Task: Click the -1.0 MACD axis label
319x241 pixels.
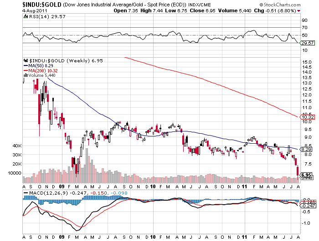Action: 306,223
